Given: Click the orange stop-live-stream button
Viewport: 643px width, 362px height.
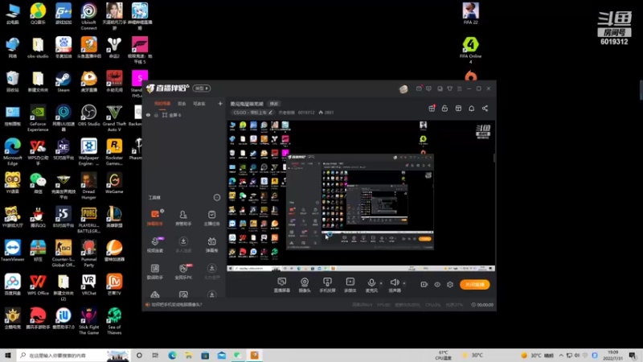Looking at the screenshot, I should (474, 285).
